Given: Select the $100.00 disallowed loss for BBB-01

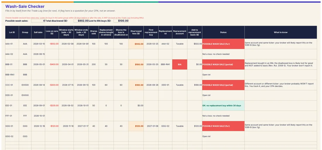Looking at the screenshot, I should (136, 64).
